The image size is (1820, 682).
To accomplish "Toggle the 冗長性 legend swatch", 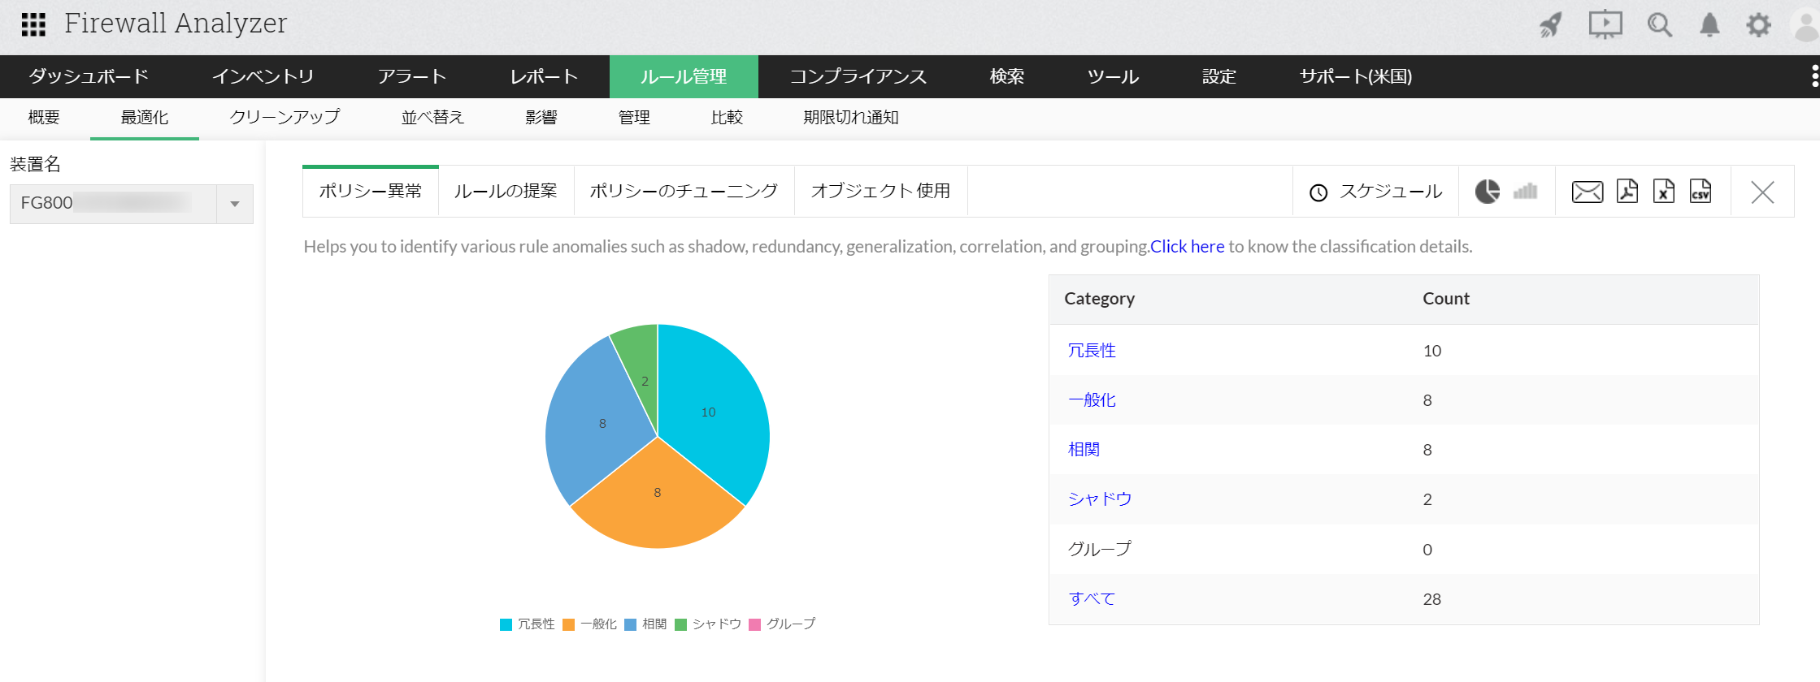I will (x=506, y=624).
